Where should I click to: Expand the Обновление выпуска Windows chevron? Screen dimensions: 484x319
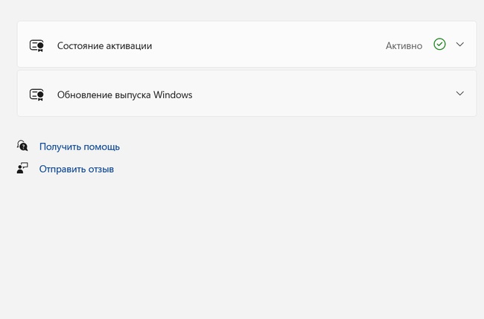[460, 94]
